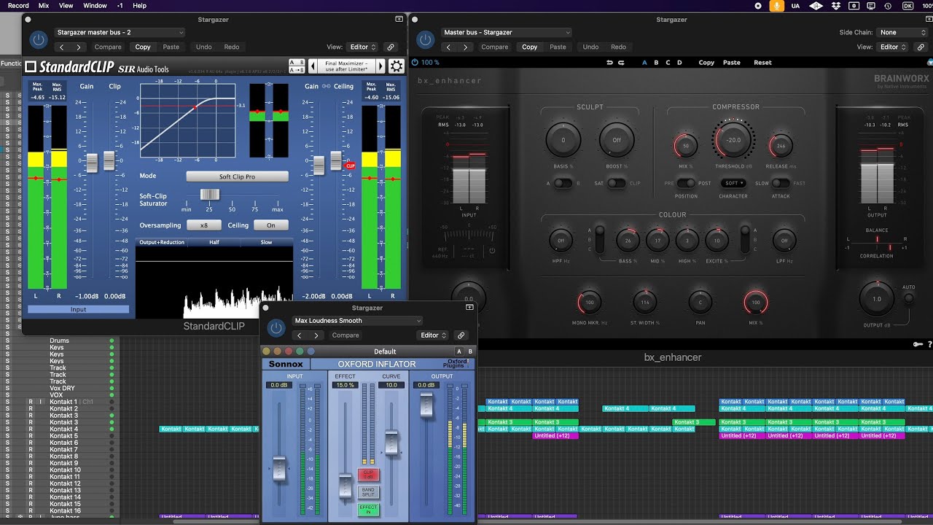
Task: Click A→B copy button in StandardCLIP
Action: point(297,70)
